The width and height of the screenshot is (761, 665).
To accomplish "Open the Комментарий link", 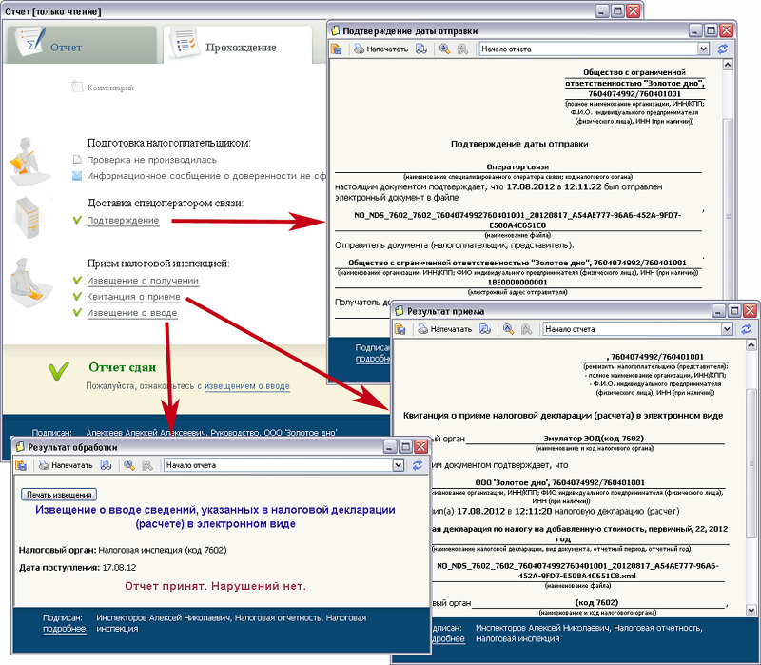I will [110, 88].
